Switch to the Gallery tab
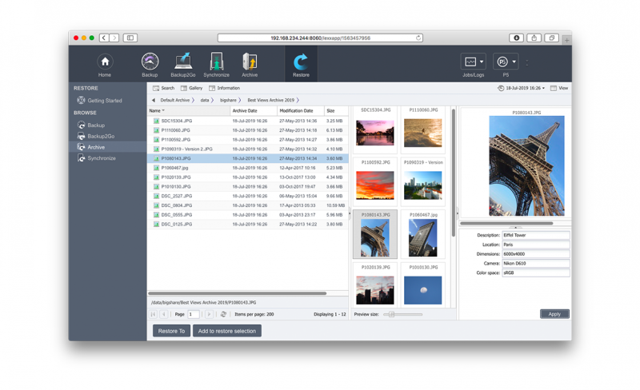Viewport: 640px width, 390px height. pos(192,88)
